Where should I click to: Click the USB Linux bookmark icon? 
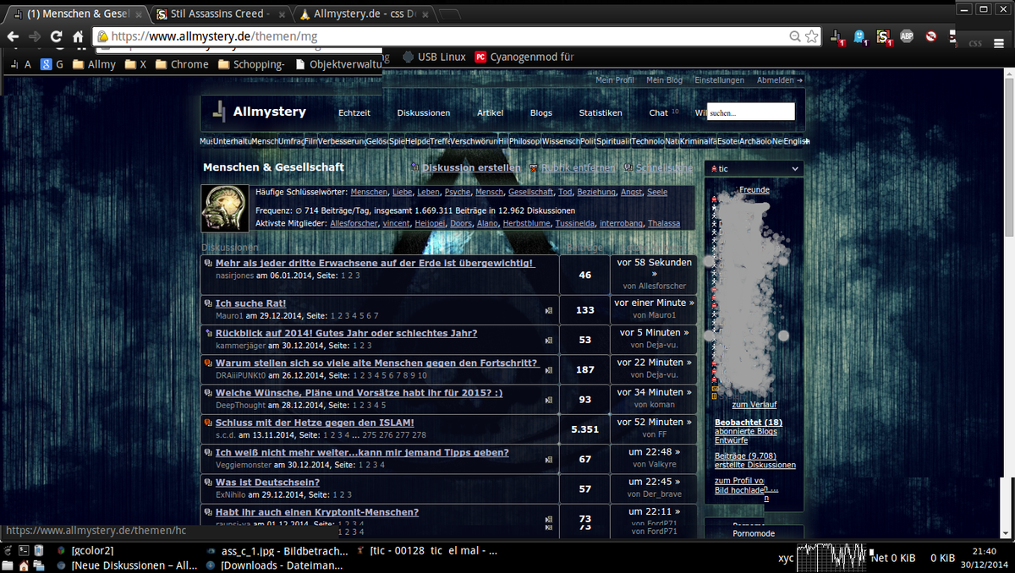(x=409, y=57)
